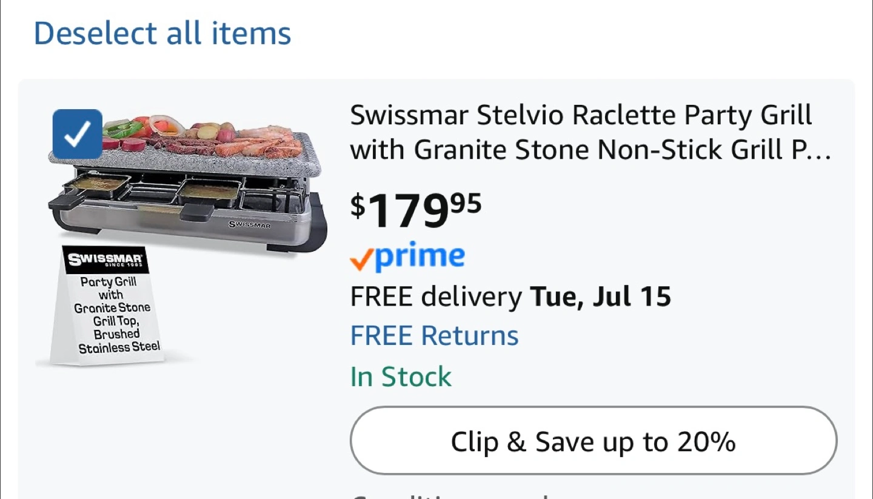The image size is (873, 499).
Task: Click the $179.95 price
Action: tap(416, 210)
